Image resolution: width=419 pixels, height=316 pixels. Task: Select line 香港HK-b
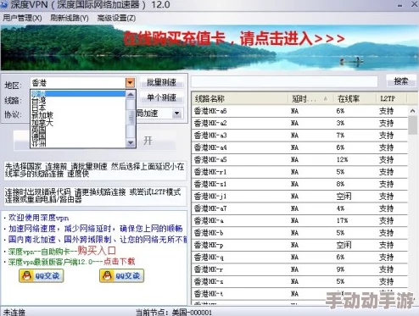[299, 233]
